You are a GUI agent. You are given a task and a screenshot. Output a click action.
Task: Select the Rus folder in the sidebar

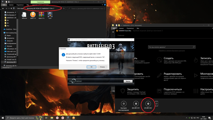8,26
